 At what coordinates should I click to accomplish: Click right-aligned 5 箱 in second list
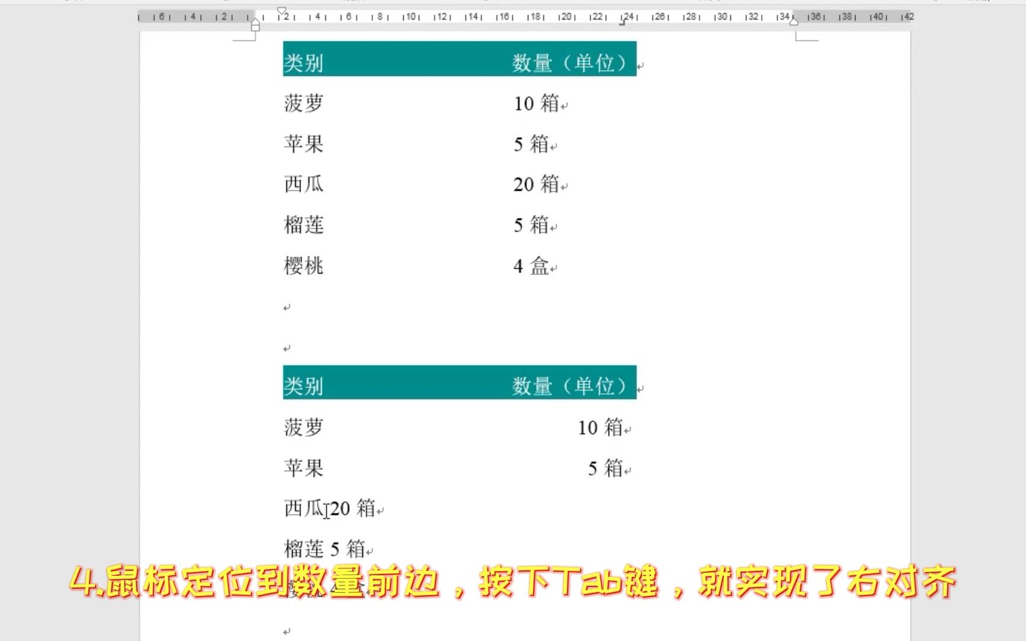pos(605,468)
